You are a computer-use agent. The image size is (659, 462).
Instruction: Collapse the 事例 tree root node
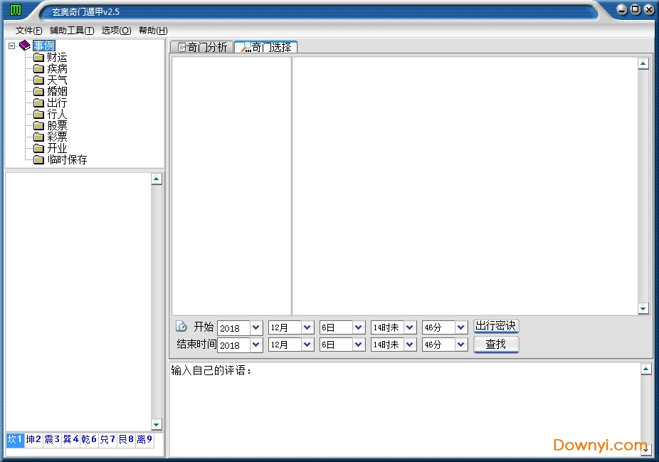click(11, 46)
